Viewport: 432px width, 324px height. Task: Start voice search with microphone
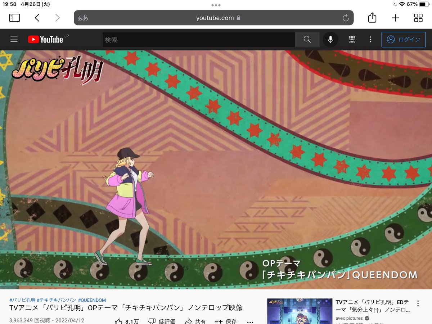330,40
